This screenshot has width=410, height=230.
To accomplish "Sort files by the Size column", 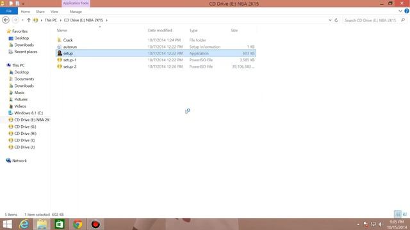I will tap(234, 31).
